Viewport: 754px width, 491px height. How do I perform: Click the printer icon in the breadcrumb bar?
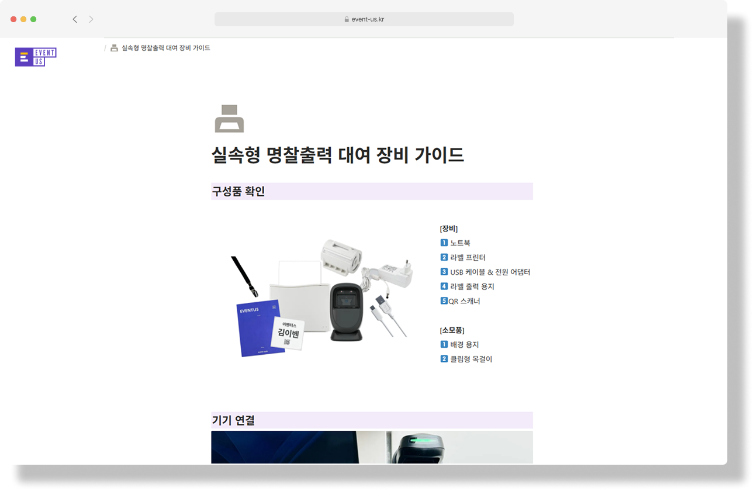coord(113,48)
